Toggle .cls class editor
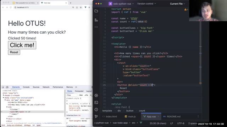This screenshot has height=127, width=227. coord(86,95)
